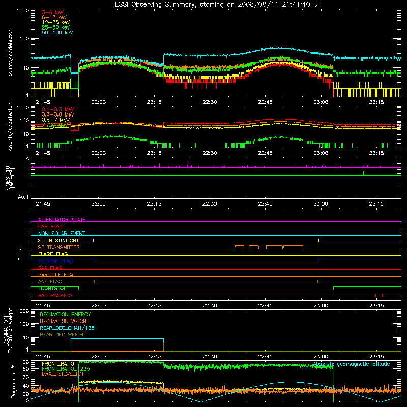Click the Absolute geomagnetic latitude label
Viewport: 407px width, 407px height.
pos(352,364)
